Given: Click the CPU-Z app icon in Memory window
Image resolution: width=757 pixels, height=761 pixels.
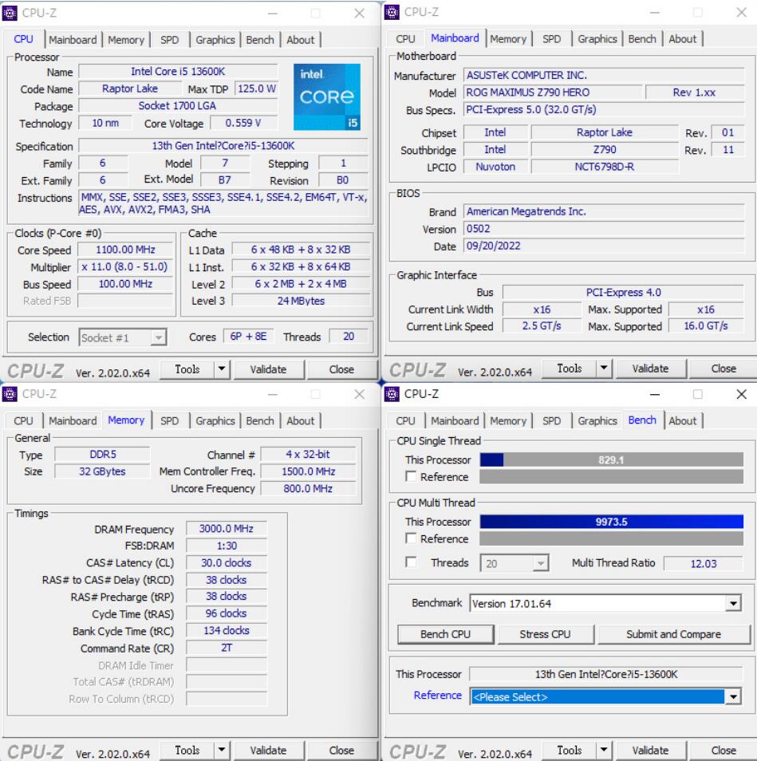Looking at the screenshot, I should [10, 394].
